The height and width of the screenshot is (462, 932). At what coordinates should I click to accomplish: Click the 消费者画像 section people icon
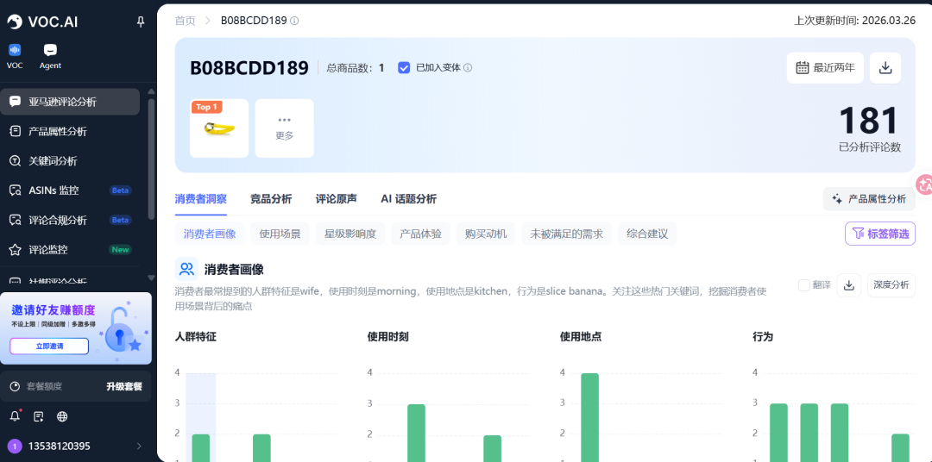(x=186, y=269)
